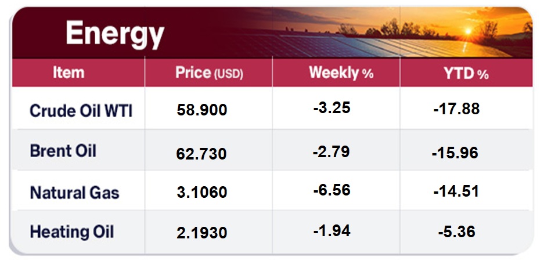Click the Energy title heading
This screenshot has width=544, height=279.
pos(115,34)
